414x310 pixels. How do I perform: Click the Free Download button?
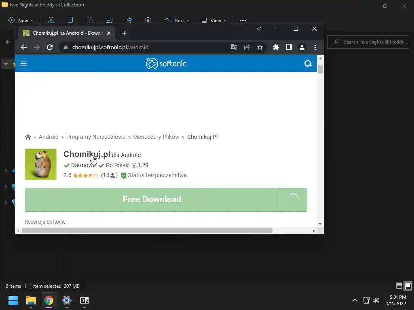click(x=152, y=199)
